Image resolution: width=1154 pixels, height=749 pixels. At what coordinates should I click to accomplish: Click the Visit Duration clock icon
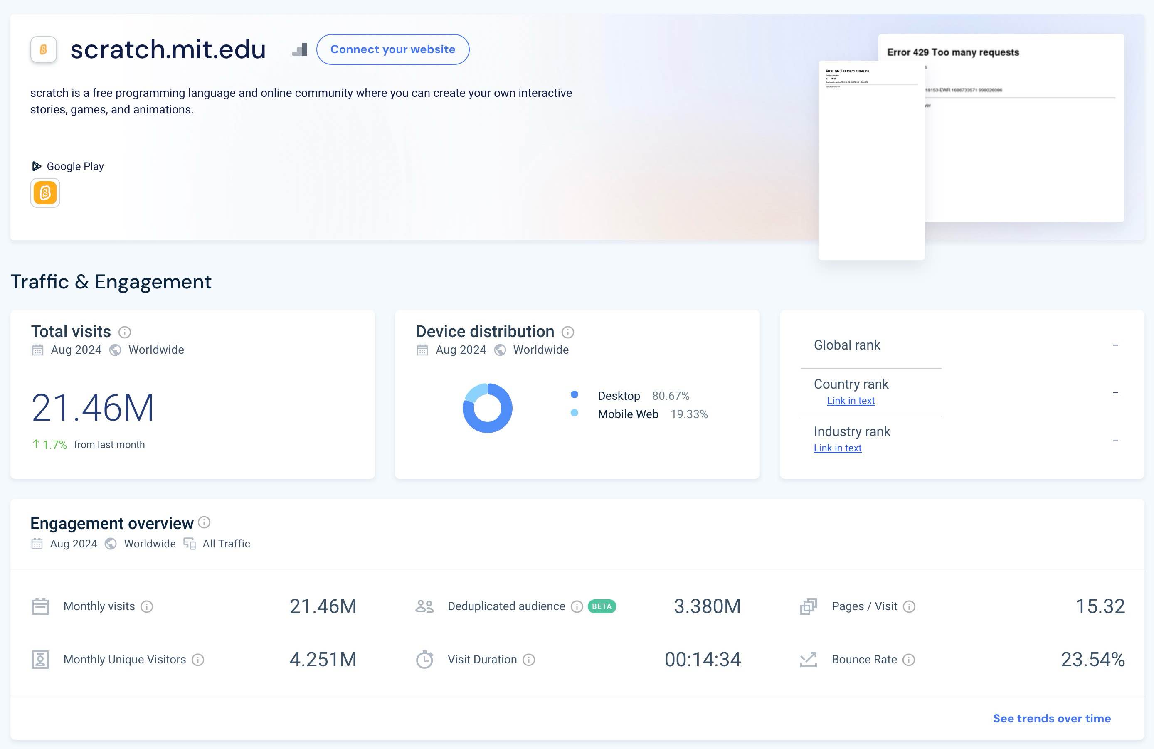click(425, 660)
